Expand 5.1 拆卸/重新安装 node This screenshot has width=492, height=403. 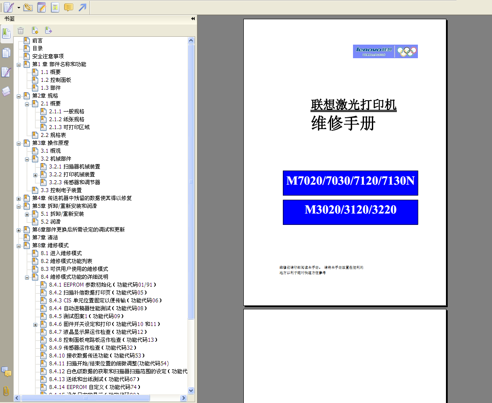(x=27, y=214)
